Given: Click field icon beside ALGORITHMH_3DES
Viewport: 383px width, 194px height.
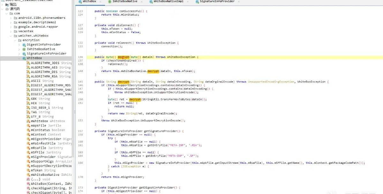Looking at the screenshot, I should 28,63.
